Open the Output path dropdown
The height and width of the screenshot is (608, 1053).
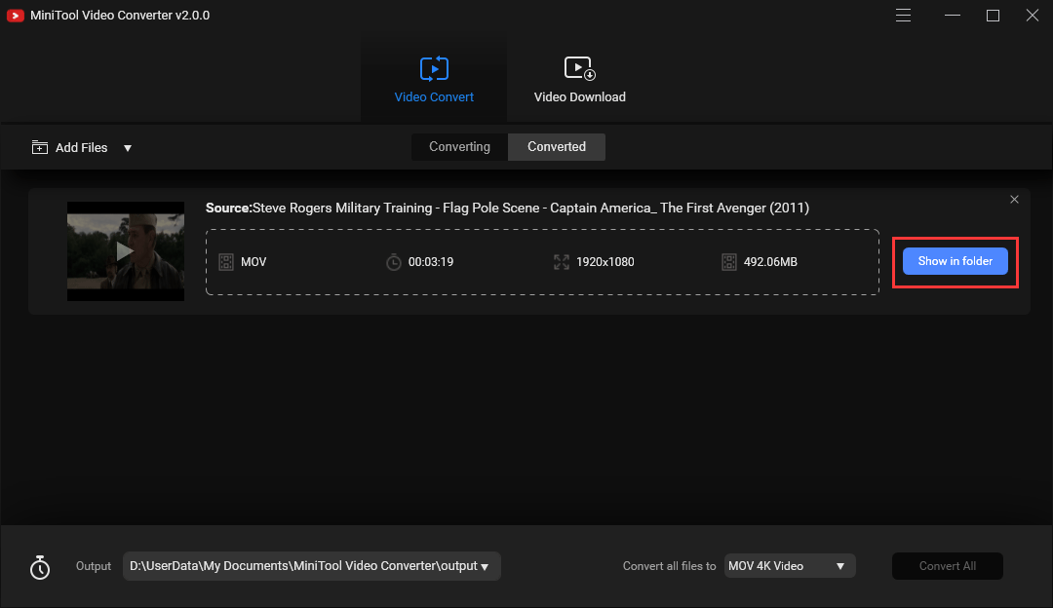tap(312, 566)
